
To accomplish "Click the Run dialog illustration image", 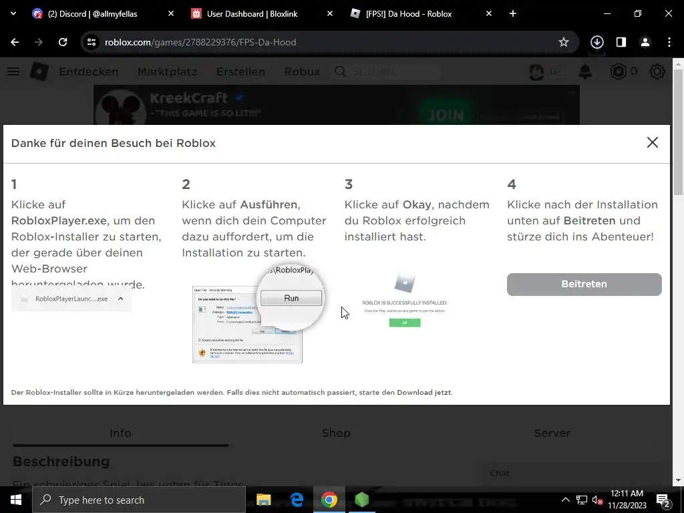I will coord(259,314).
